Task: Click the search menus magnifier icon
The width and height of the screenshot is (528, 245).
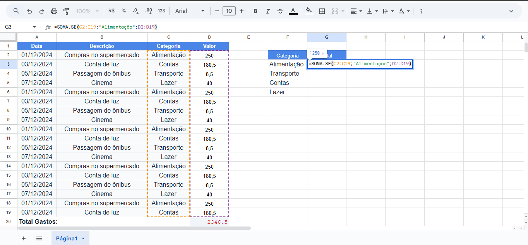Action: click(x=16, y=11)
